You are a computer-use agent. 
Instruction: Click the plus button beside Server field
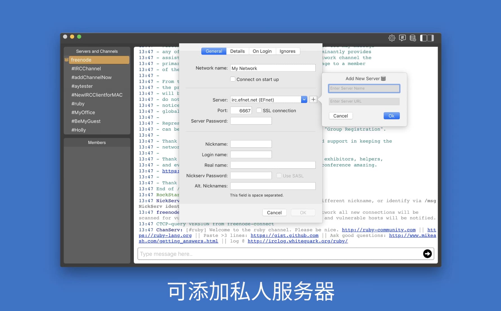(313, 99)
